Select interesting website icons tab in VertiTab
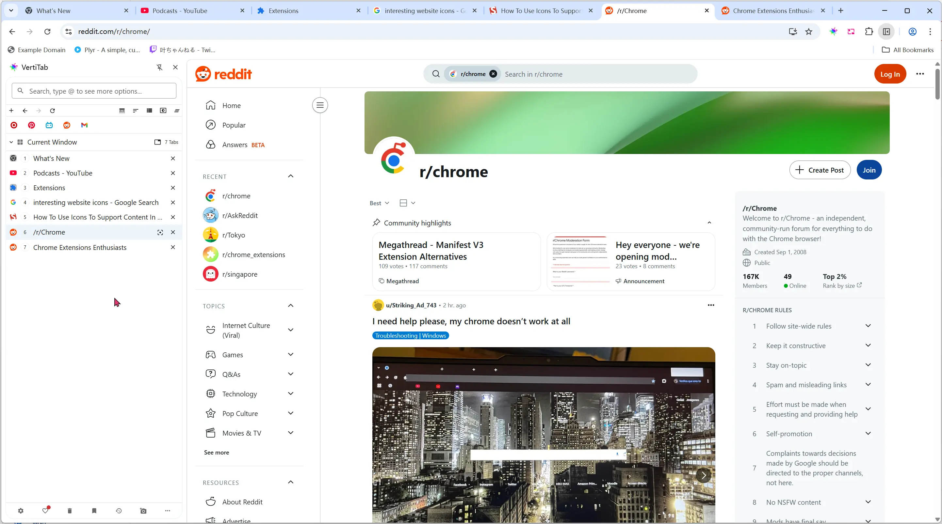This screenshot has width=942, height=524. pos(94,202)
